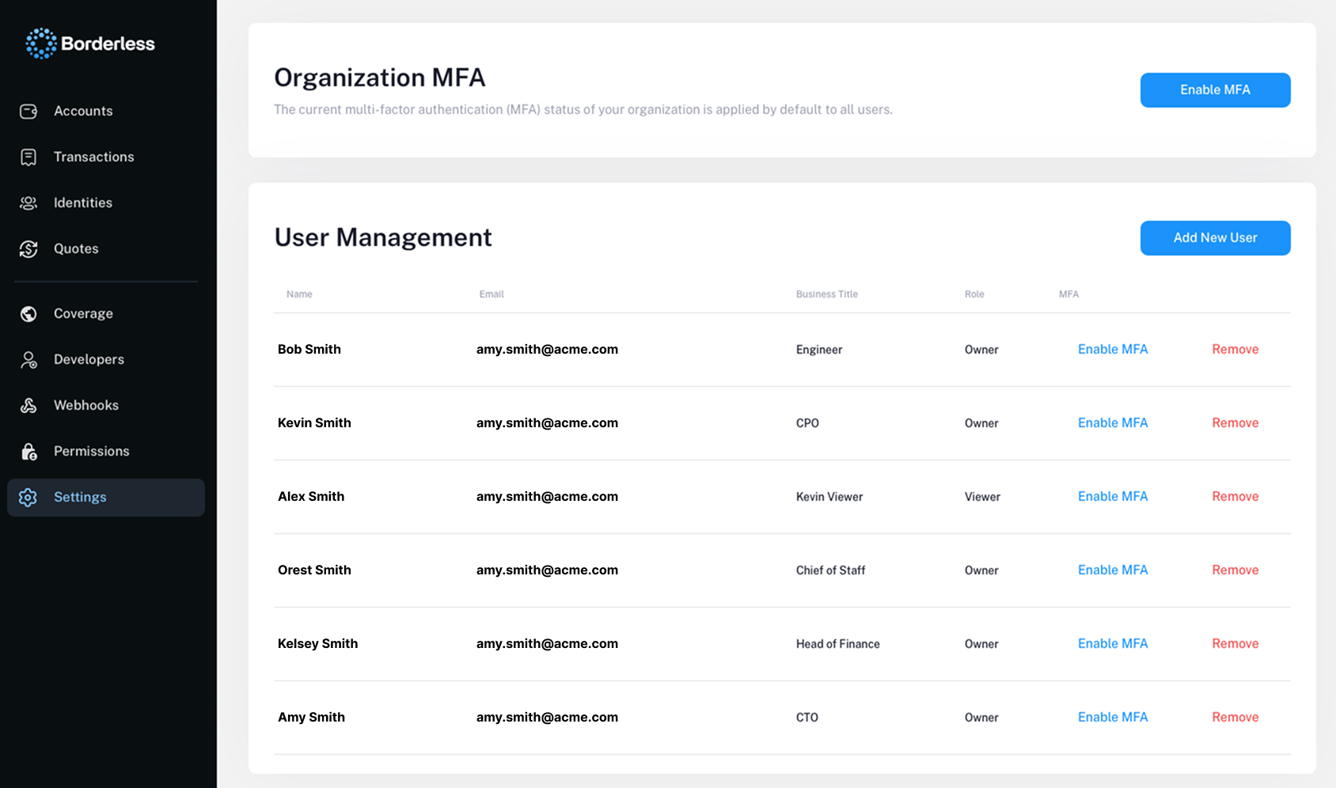1336x788 pixels.
Task: Remove Amy Smith from user management
Action: (x=1235, y=717)
